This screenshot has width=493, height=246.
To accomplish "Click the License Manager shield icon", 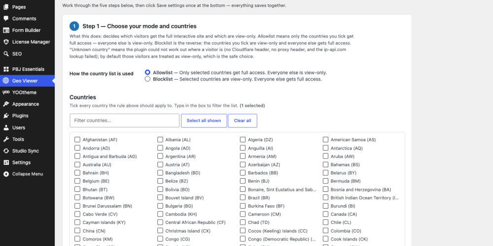I will [6, 42].
